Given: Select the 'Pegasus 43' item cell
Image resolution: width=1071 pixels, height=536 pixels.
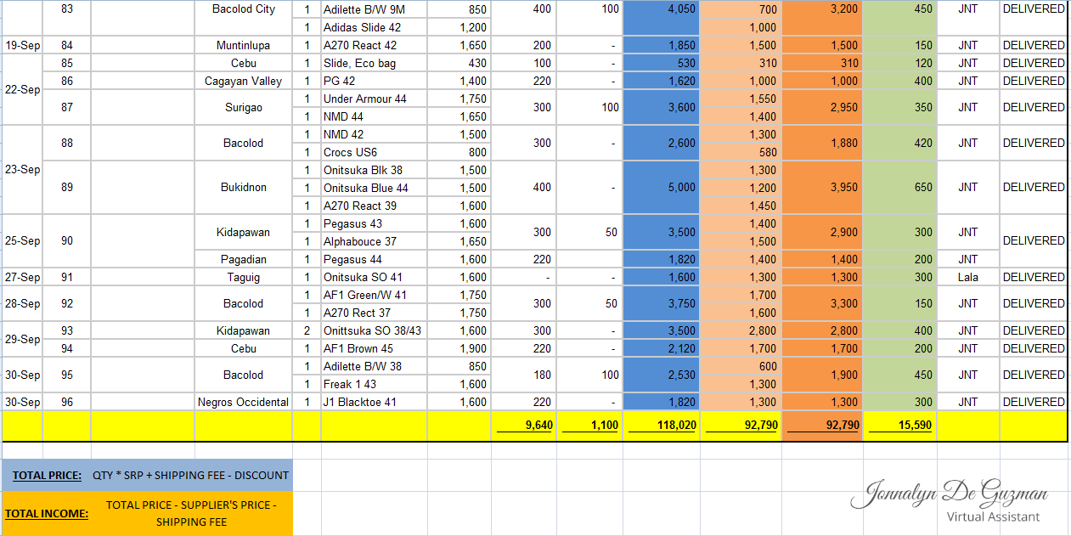Looking at the screenshot, I should point(374,223).
